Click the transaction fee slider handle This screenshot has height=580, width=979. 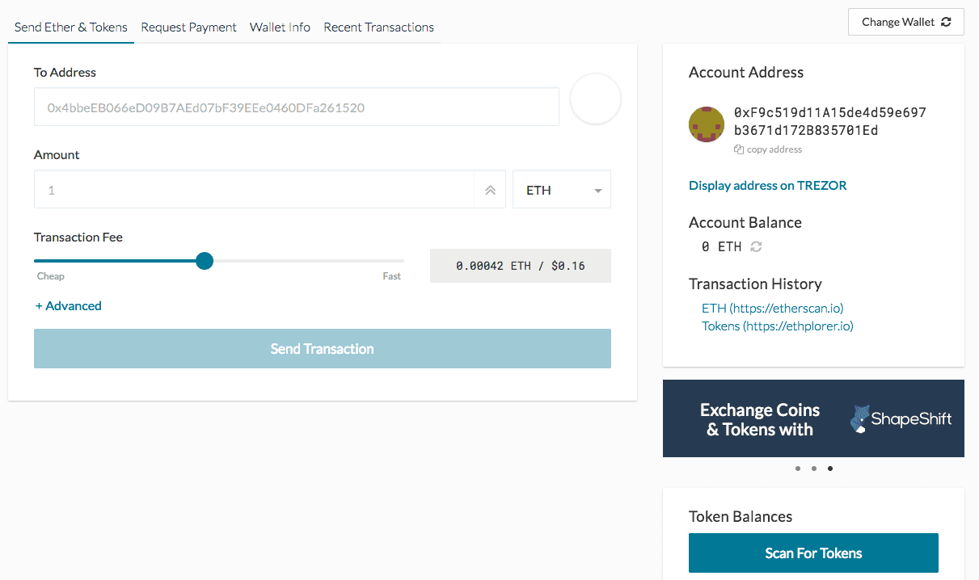(205, 260)
